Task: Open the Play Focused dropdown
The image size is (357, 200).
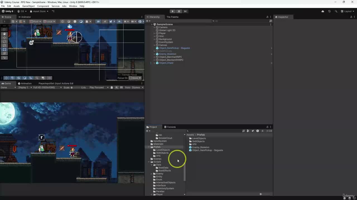Action: click(x=99, y=87)
